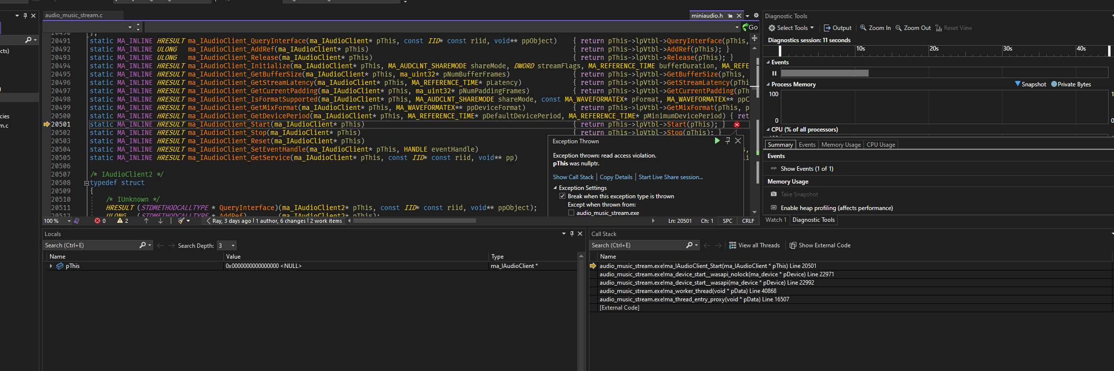Click the Copy Details link
This screenshot has height=371, width=1114.
[616, 177]
